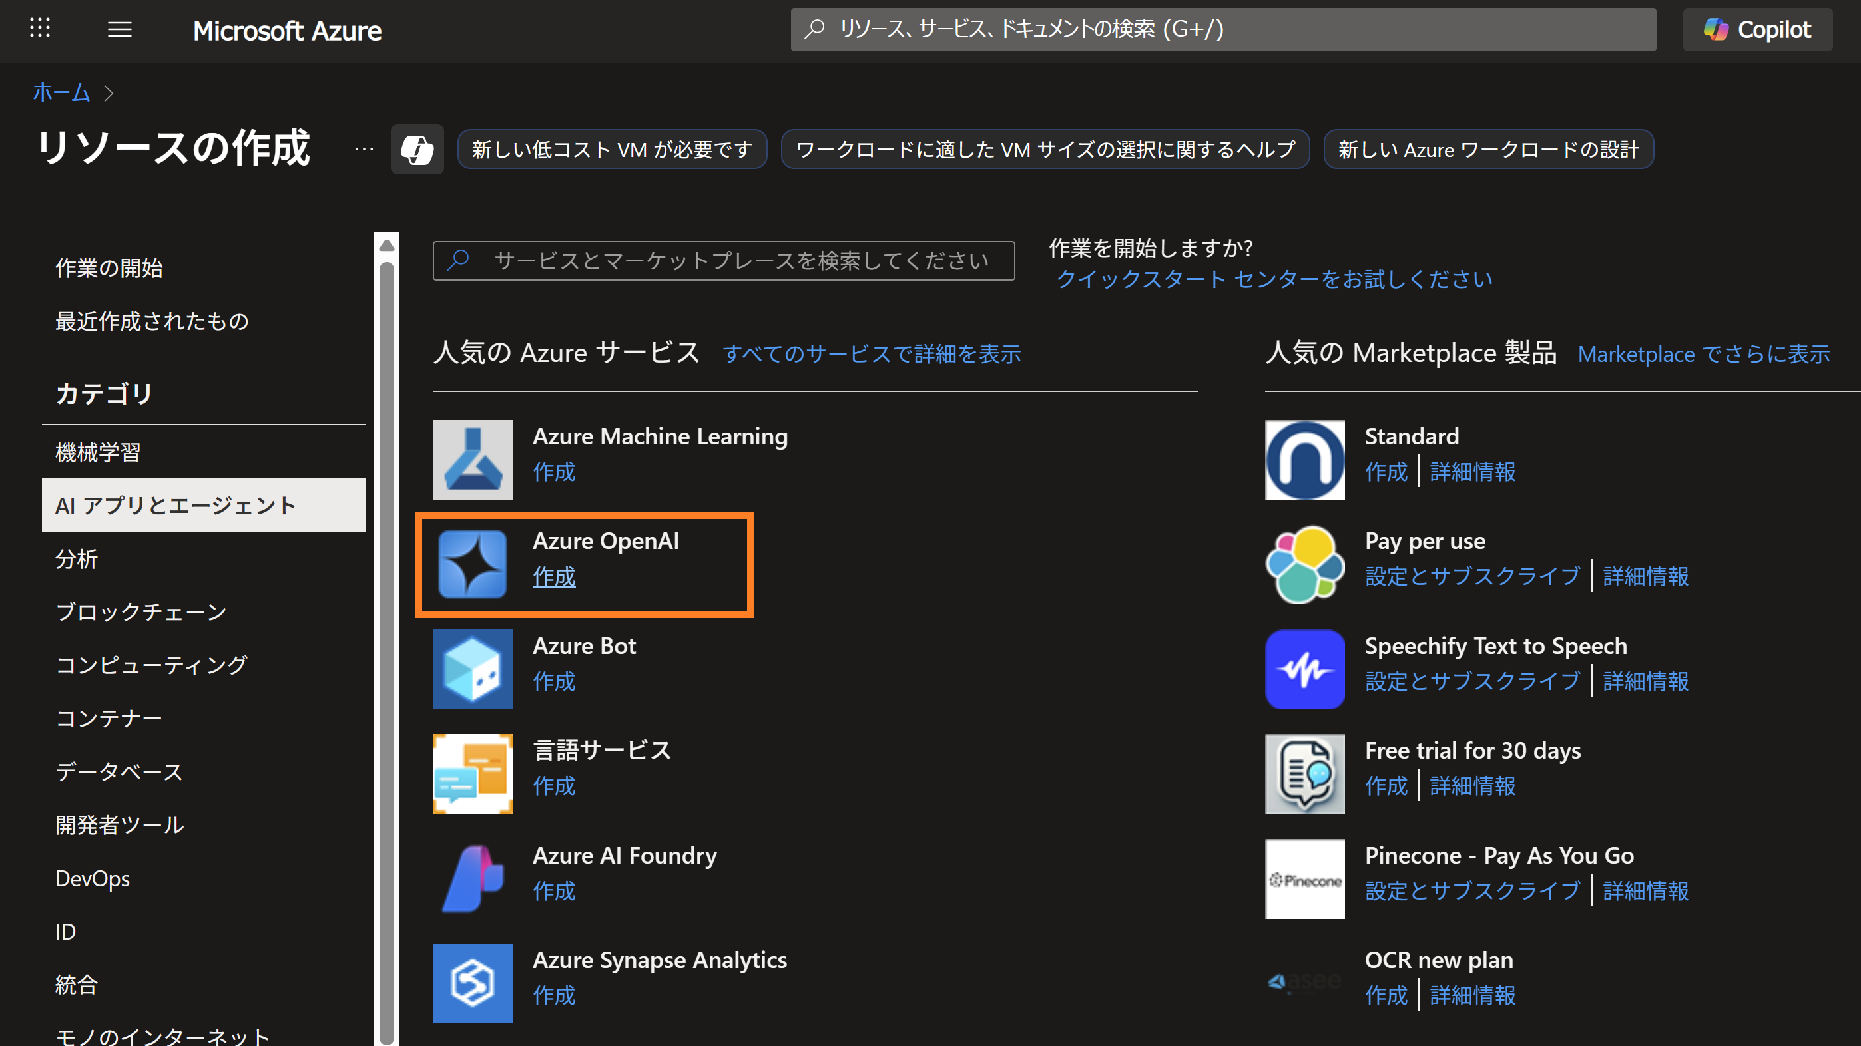The width and height of the screenshot is (1861, 1046).
Task: Select コンテナー category
Action: tap(204, 718)
